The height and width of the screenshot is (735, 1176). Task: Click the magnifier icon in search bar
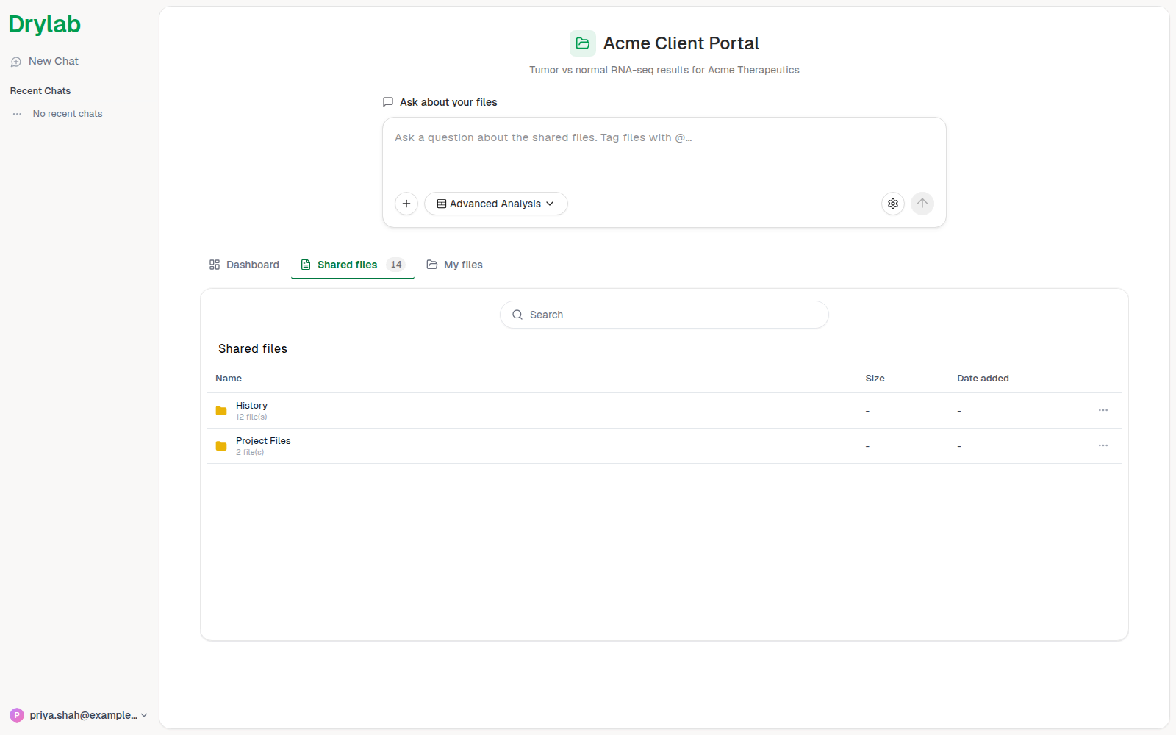pyautogui.click(x=517, y=315)
